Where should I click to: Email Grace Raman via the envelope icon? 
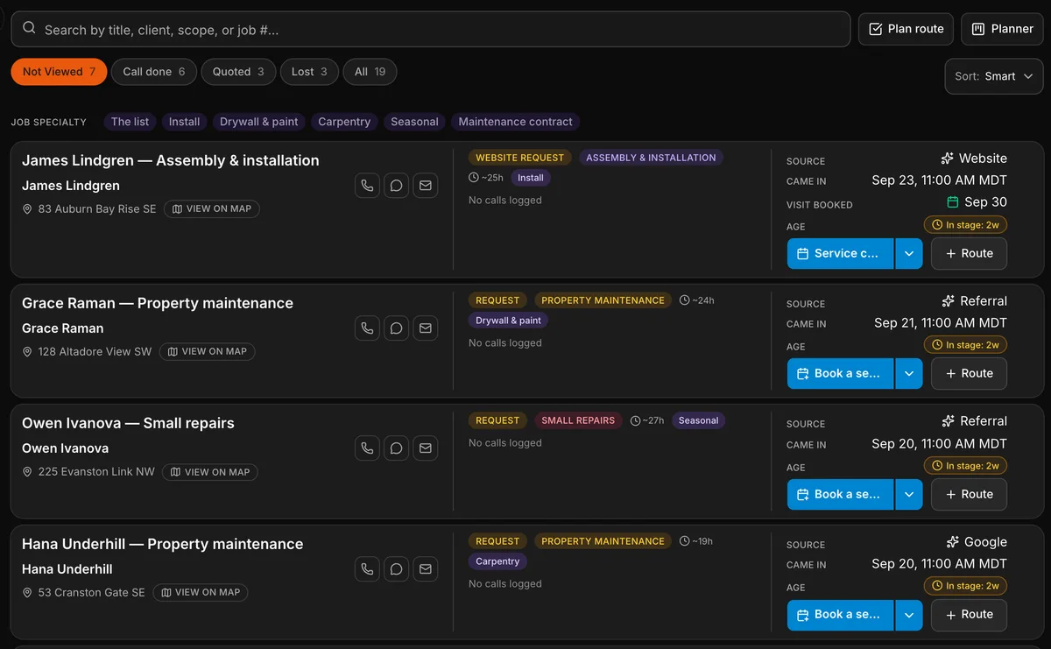coord(426,328)
